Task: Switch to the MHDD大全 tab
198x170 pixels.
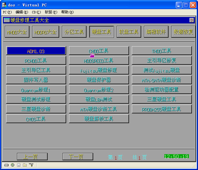Action: (17, 32)
